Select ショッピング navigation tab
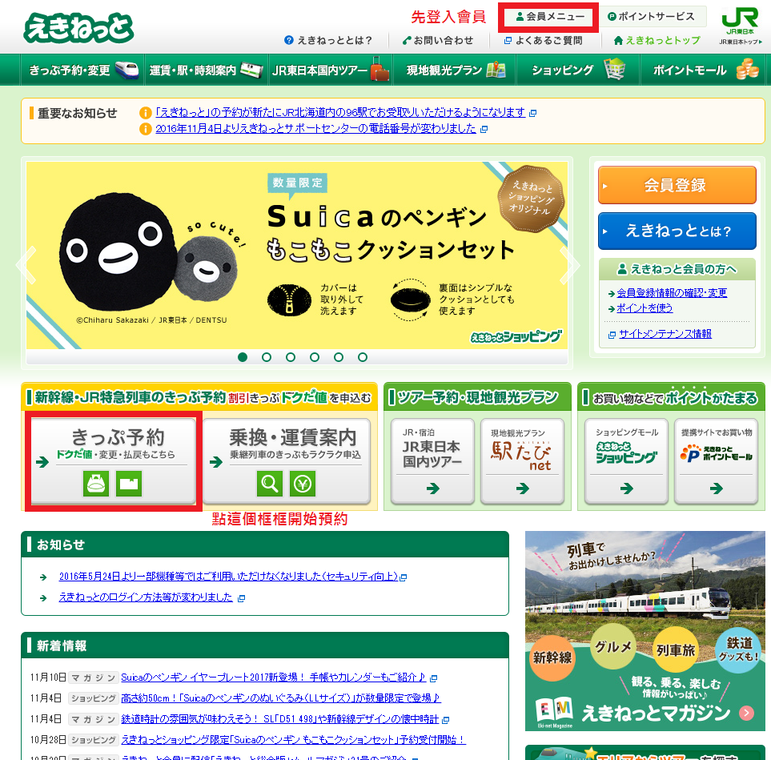The width and height of the screenshot is (771, 760). (578, 70)
